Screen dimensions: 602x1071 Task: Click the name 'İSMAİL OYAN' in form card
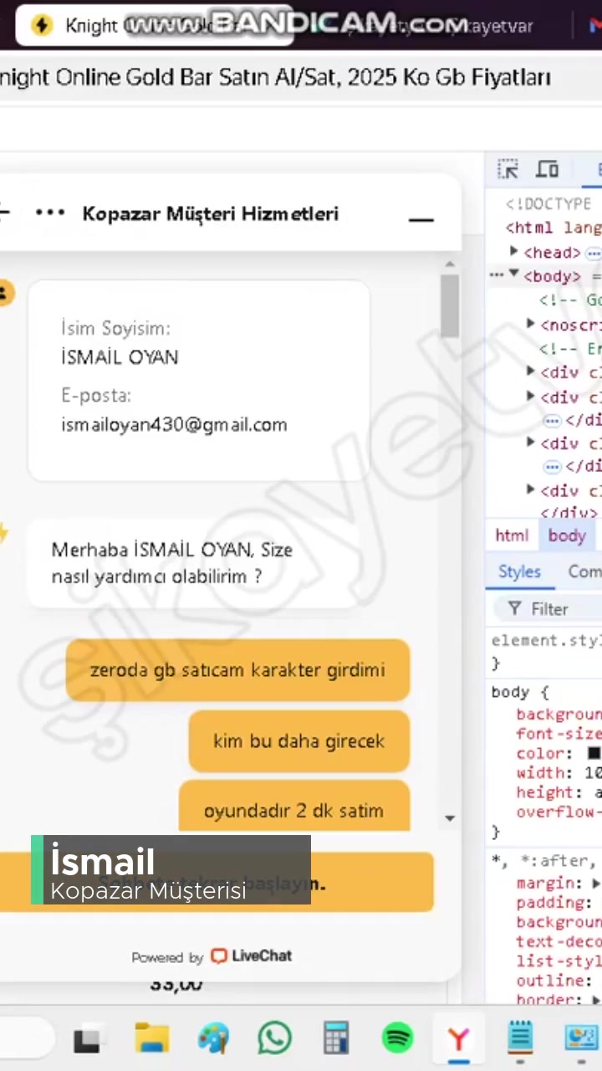[120, 357]
